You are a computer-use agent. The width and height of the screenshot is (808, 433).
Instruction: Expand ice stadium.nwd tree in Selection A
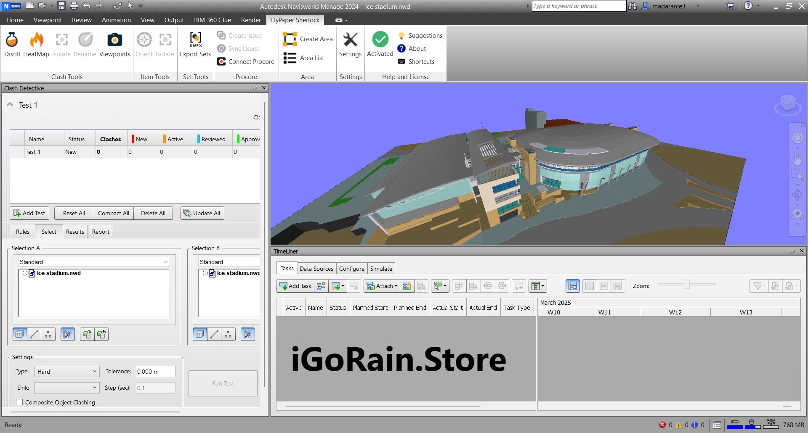point(25,273)
